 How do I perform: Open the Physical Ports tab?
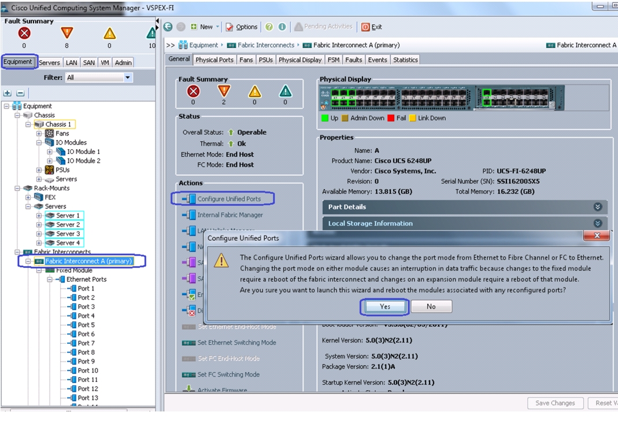coord(214,60)
